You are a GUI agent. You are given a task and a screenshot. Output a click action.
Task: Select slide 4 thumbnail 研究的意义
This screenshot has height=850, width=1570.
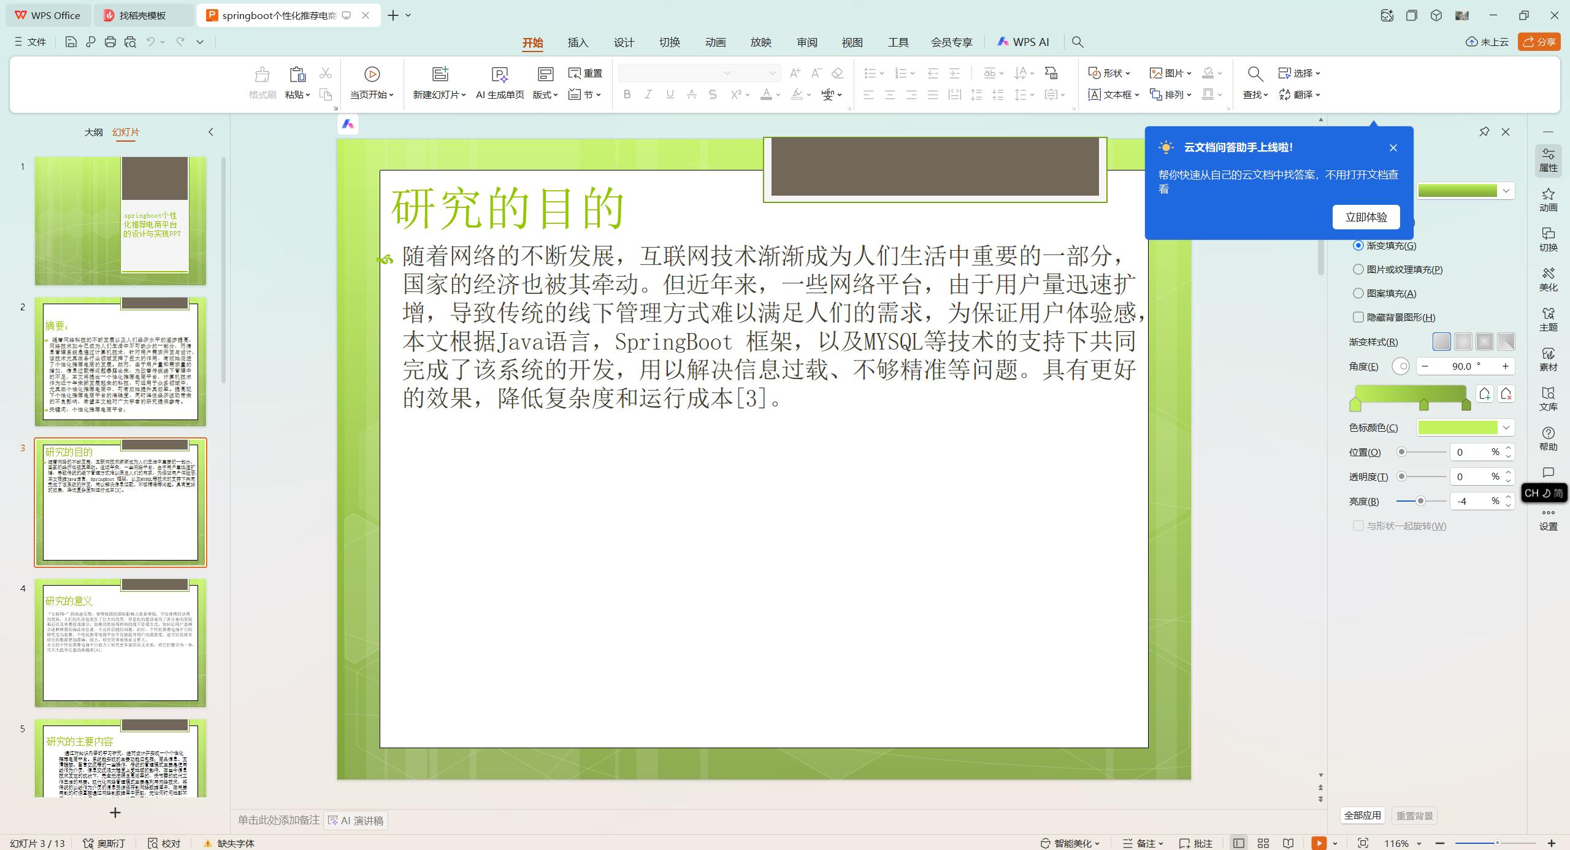coord(120,643)
